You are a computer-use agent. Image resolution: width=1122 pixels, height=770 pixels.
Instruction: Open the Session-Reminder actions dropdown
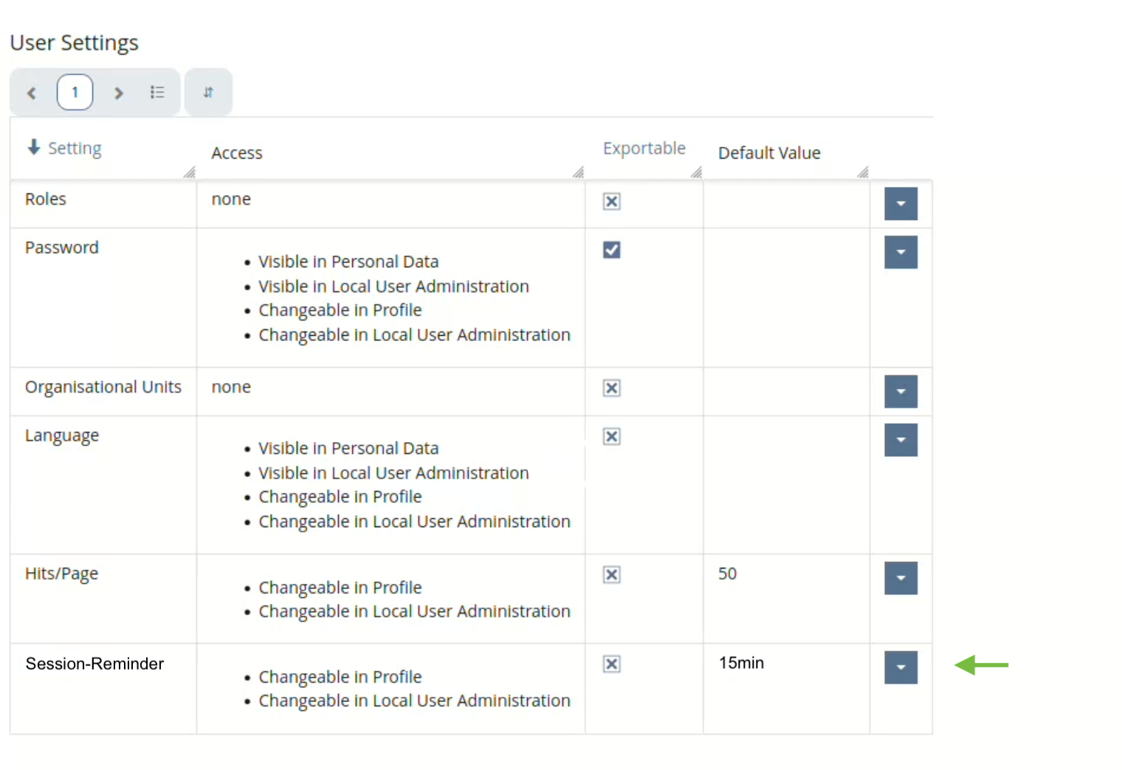(x=901, y=667)
